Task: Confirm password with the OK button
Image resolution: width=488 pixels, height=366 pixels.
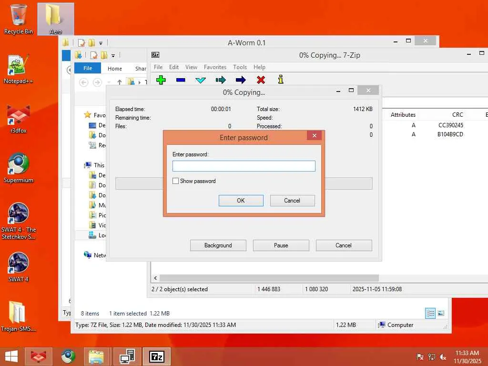Action: coord(241,201)
